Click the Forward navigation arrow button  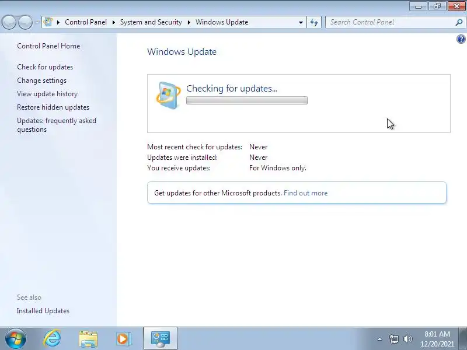(x=25, y=22)
